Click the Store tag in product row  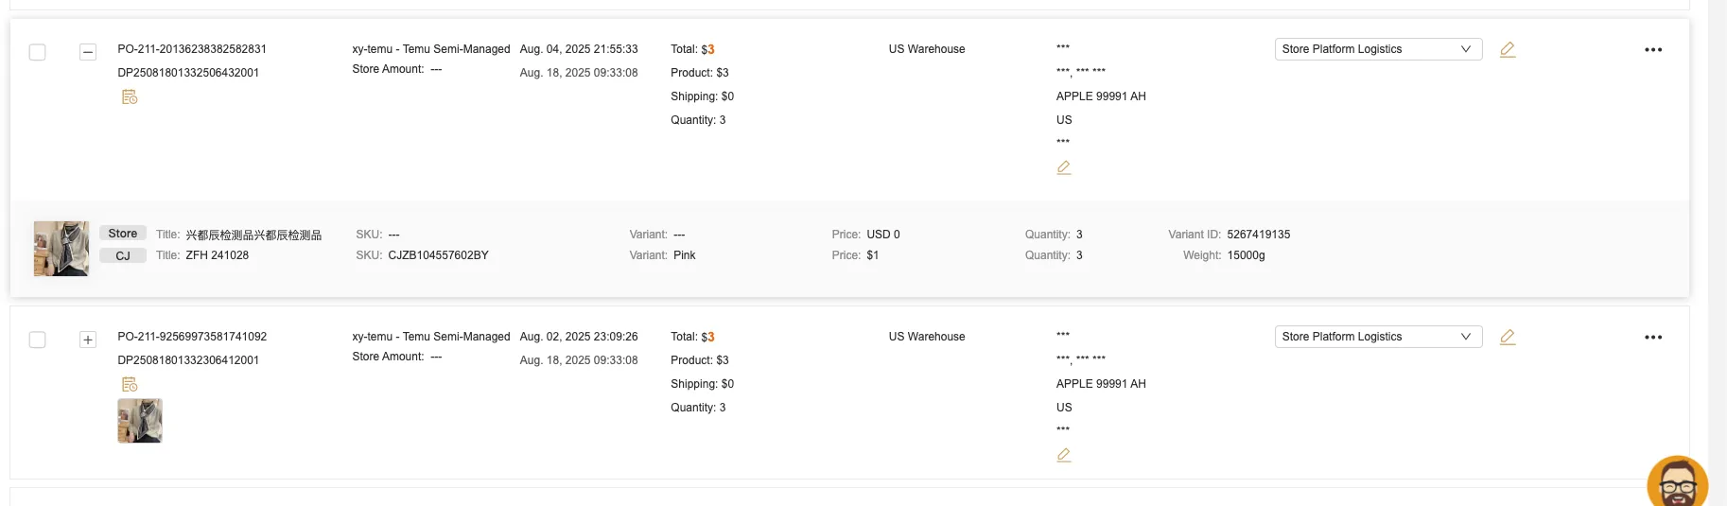click(x=123, y=234)
